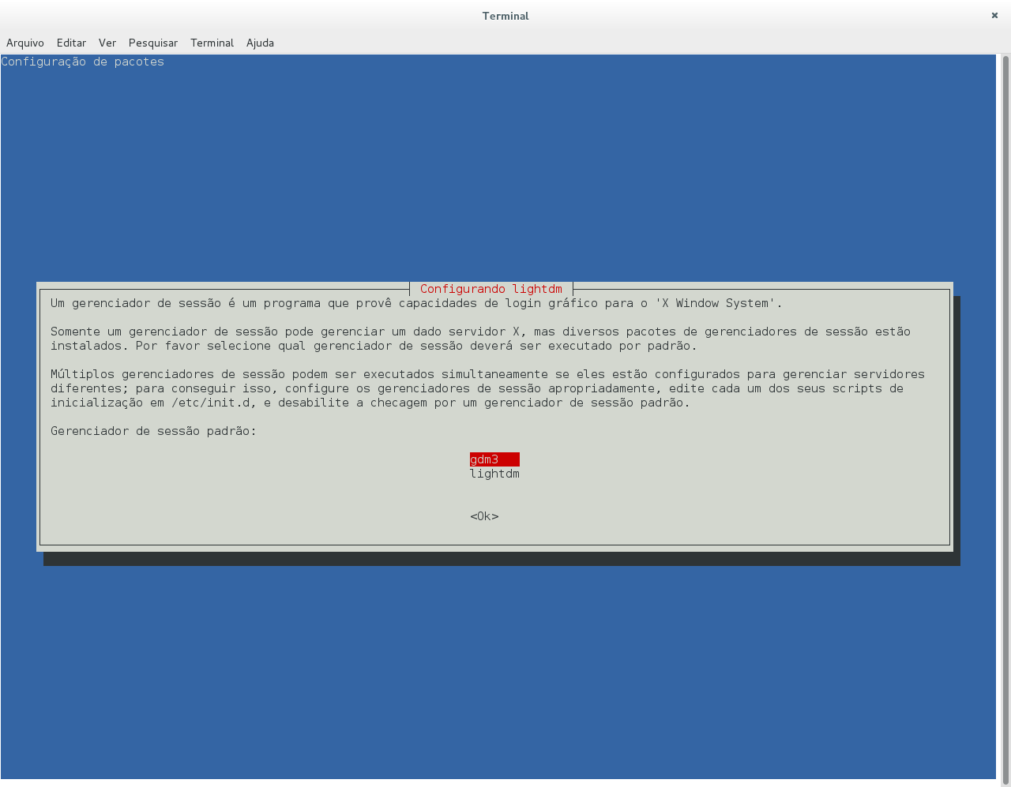This screenshot has width=1011, height=787.
Task: Click the blue background below the dialog
Action: click(x=505, y=671)
